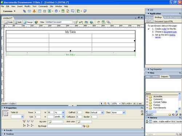Switch to the Bindings tab

158,17
